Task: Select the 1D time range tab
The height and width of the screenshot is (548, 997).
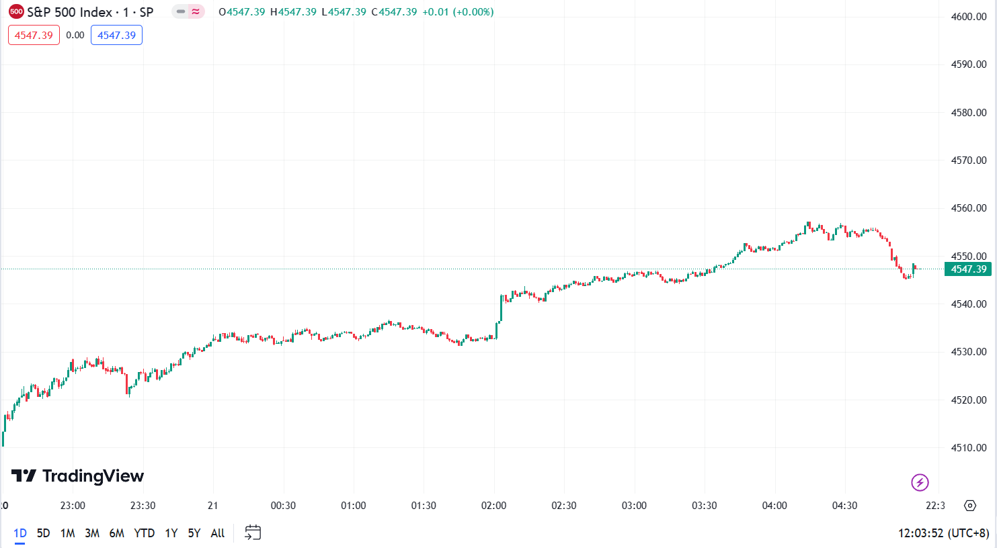Action: [20, 533]
